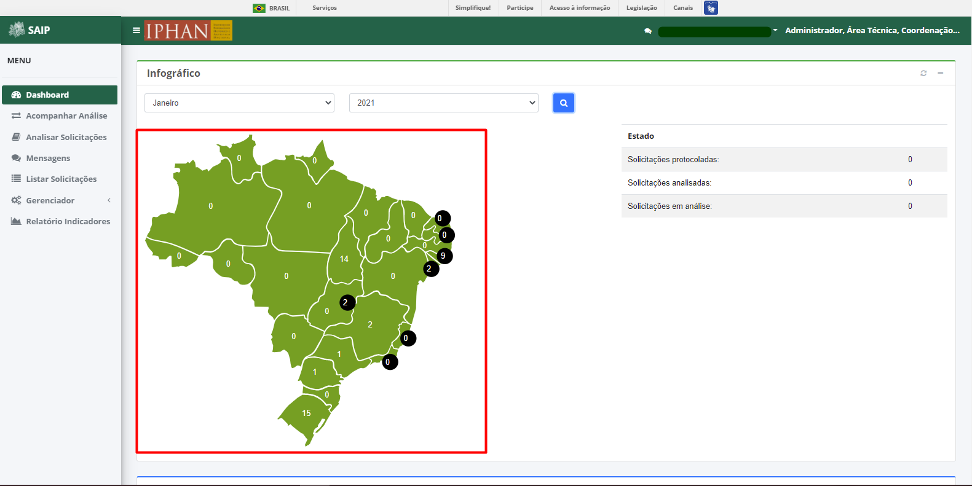Open Gerenciador menu item
This screenshot has width=972, height=486.
point(60,200)
